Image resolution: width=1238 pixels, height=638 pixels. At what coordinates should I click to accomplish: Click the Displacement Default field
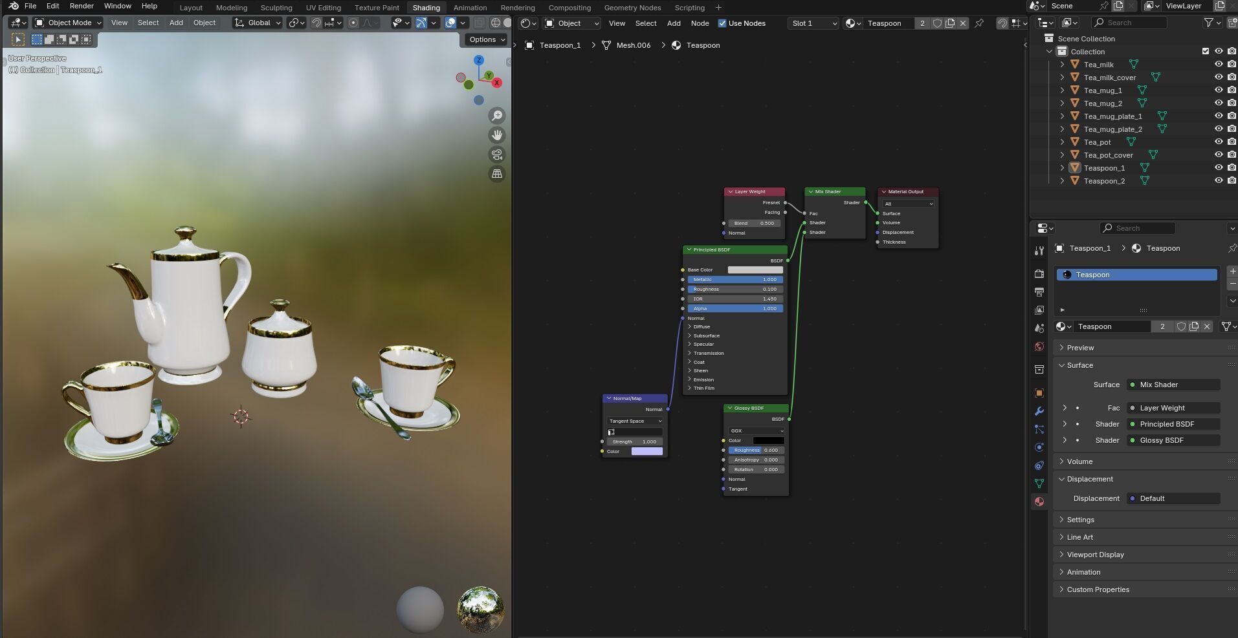pyautogui.click(x=1173, y=498)
